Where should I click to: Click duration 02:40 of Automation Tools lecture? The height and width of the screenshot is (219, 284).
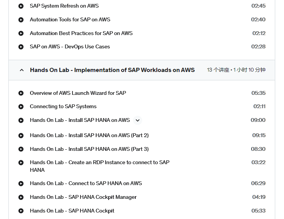click(258, 19)
